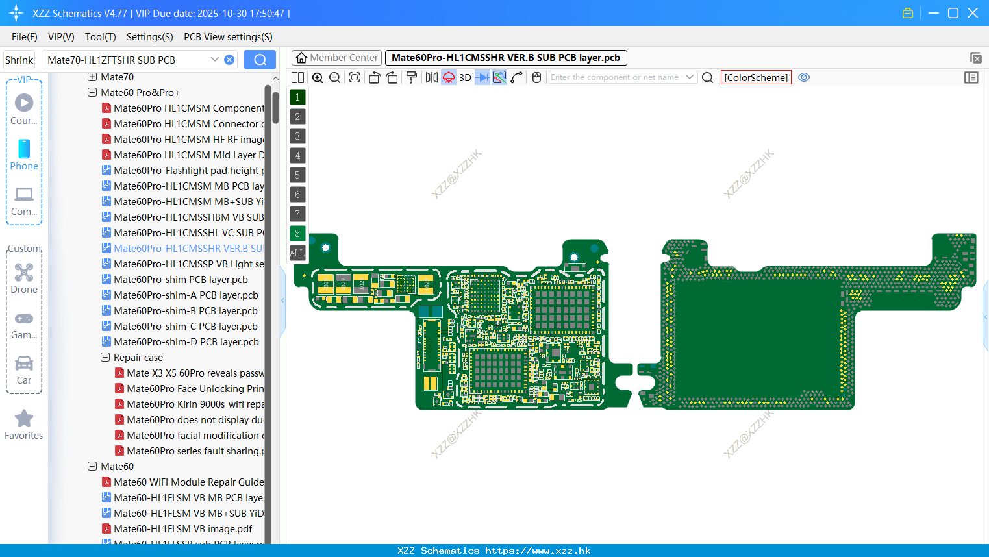Open Mate60Pro HL1CMSM Component PDF
This screenshot has width=989, height=557.
coord(183,108)
